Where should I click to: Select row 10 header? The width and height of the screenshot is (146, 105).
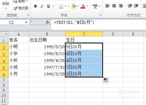pyautogui.click(x=4, y=95)
